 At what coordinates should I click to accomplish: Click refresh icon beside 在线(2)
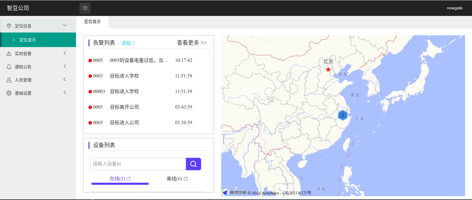point(129,179)
